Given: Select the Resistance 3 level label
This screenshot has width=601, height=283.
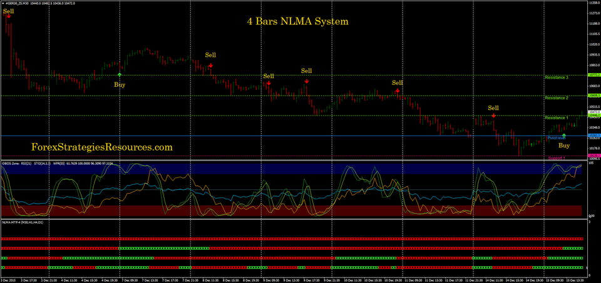Looking at the screenshot, I should coord(556,77).
